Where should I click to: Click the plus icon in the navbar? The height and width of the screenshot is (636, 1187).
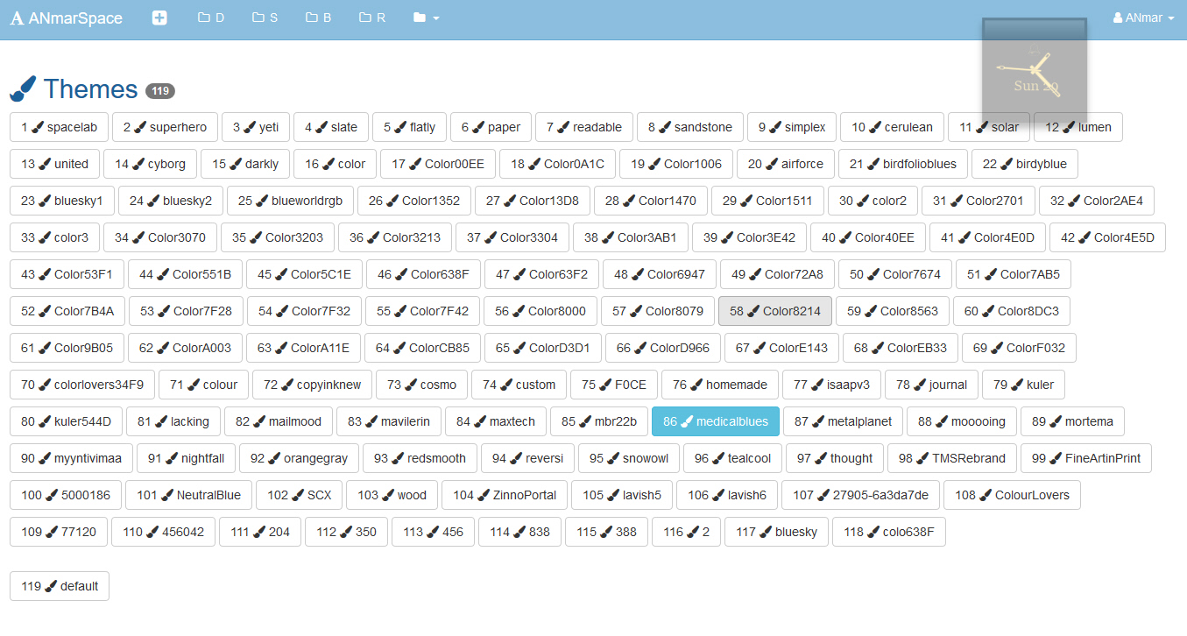159,18
